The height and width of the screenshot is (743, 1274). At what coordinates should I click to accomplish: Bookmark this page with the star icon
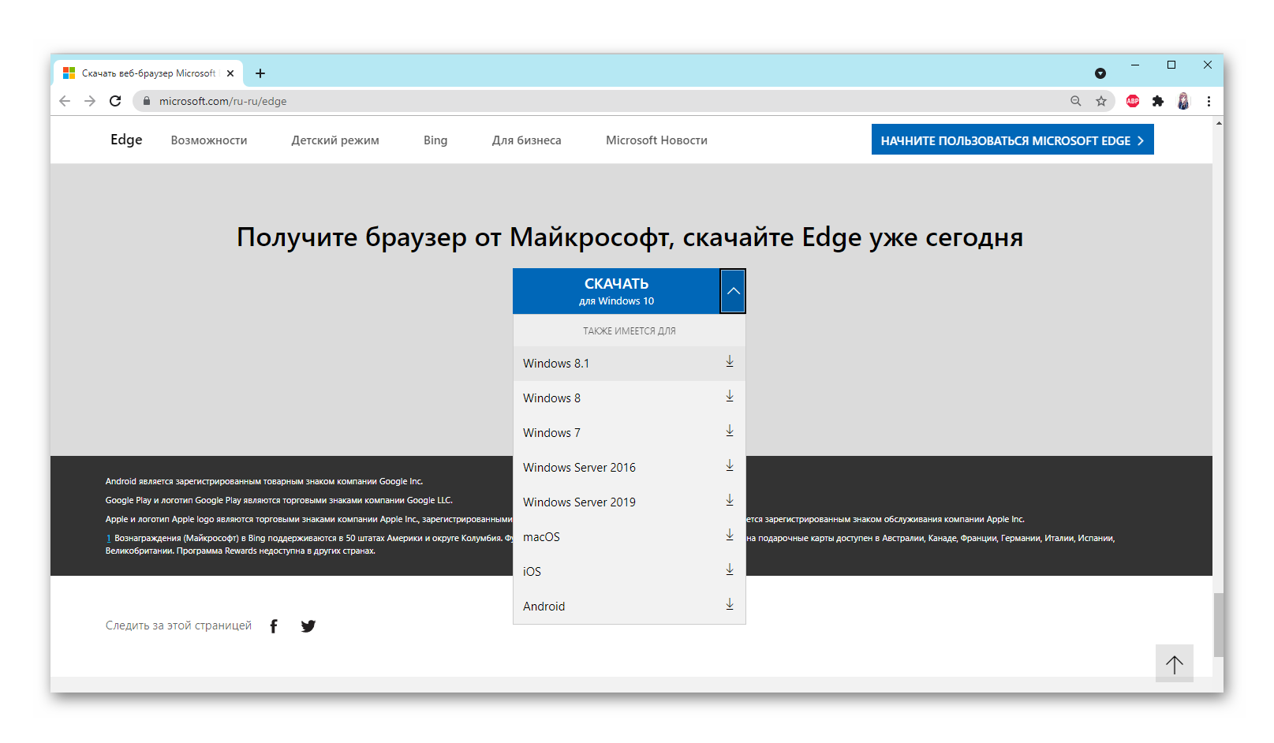coord(1101,101)
